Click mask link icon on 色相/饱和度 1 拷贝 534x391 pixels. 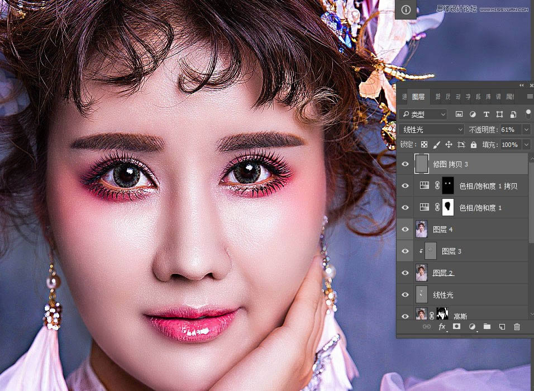(437, 185)
